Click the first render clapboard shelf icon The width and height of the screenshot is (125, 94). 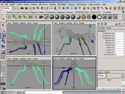point(105,17)
